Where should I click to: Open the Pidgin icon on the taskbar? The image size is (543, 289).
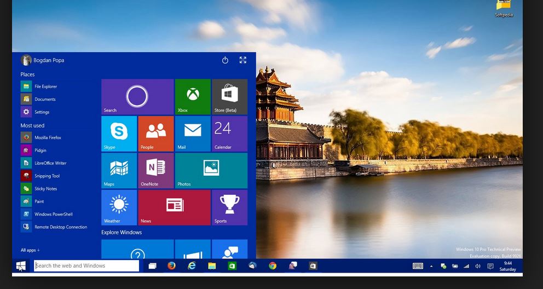293,265
